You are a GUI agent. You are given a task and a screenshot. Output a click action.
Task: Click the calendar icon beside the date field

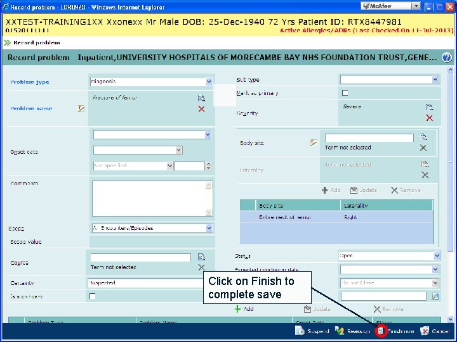click(x=435, y=296)
